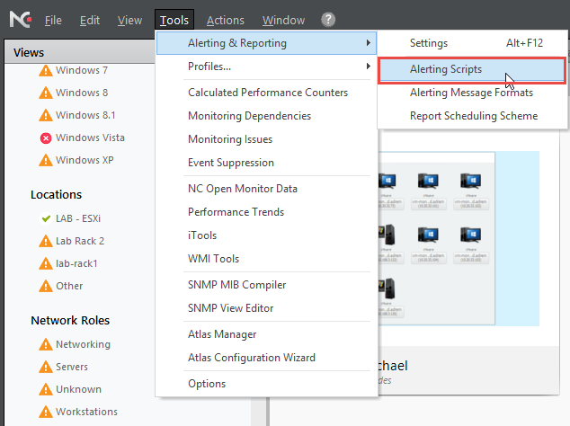Select the Servers network role
This screenshot has width=570, height=426.
72,367
